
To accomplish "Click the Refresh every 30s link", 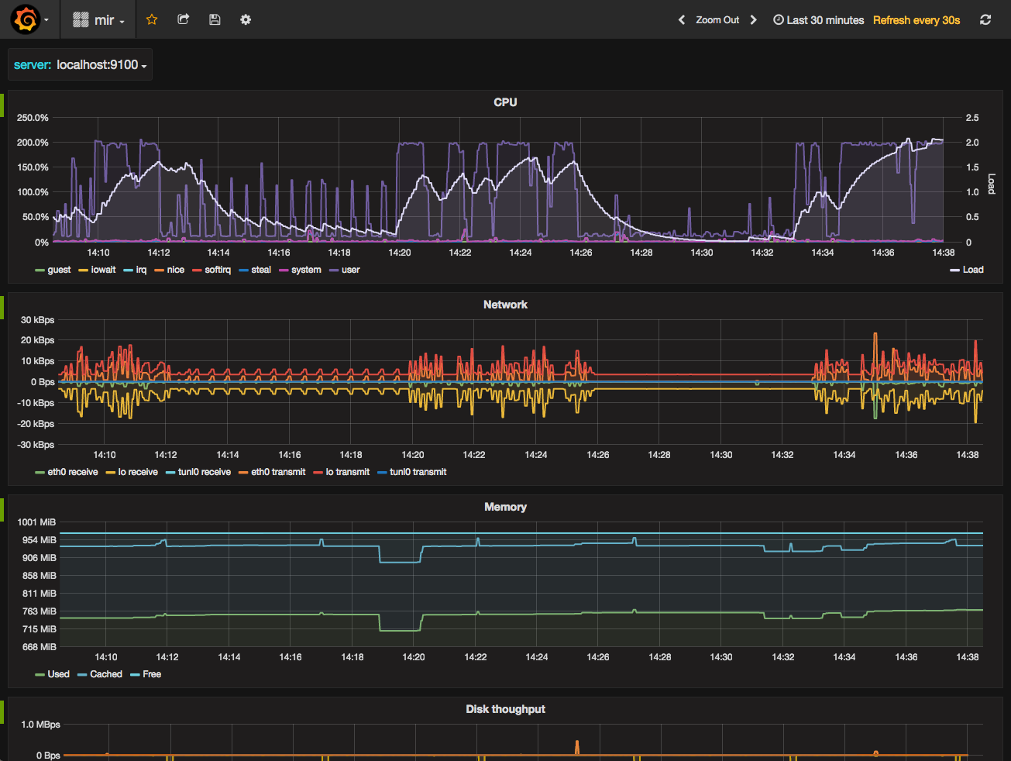I will coord(916,20).
